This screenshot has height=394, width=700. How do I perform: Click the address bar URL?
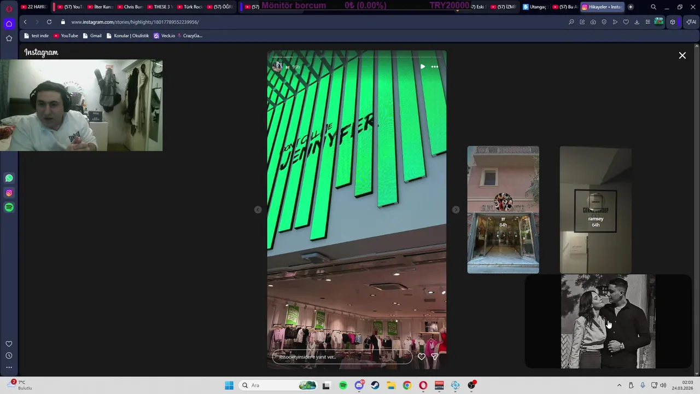pyautogui.click(x=135, y=22)
